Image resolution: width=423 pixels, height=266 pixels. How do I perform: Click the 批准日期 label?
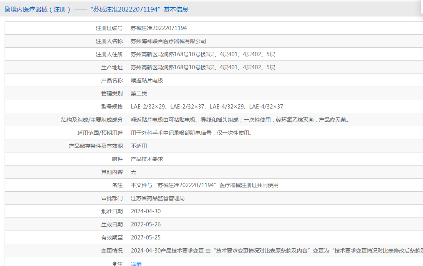[x=112, y=211]
